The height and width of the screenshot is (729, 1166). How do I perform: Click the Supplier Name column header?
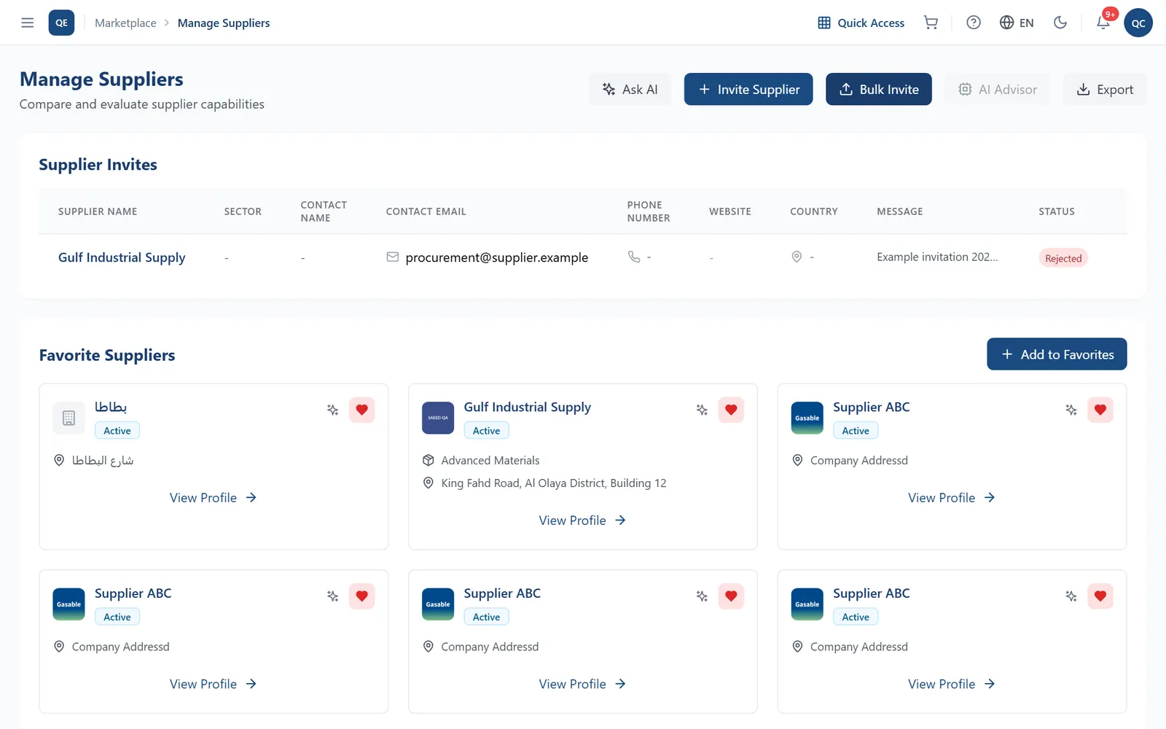[98, 211]
